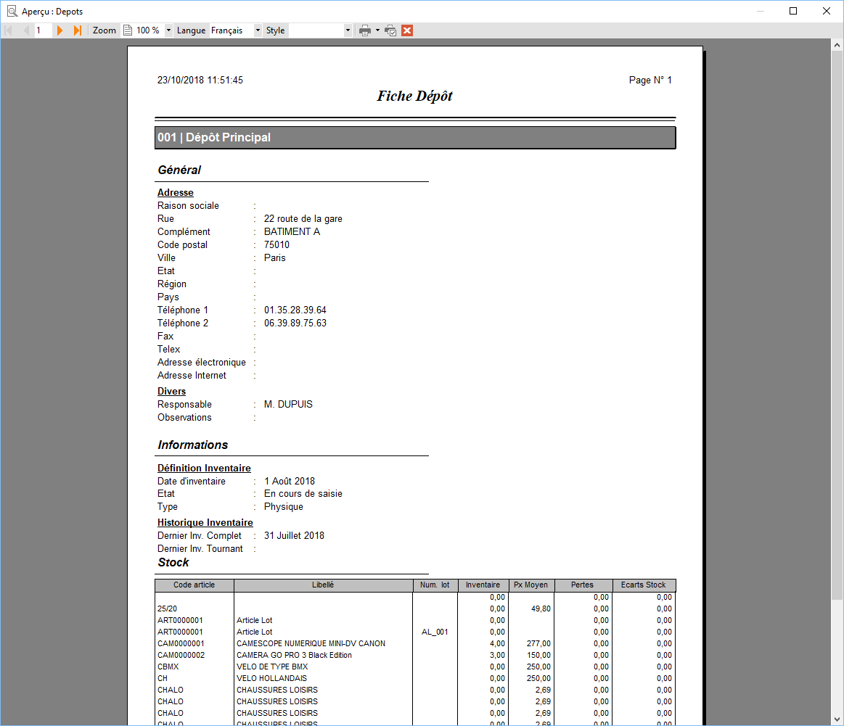Click 'CAMESCOPE NUMERIQUE MINI-DV CANON'
This screenshot has height=726, width=844.
(311, 644)
